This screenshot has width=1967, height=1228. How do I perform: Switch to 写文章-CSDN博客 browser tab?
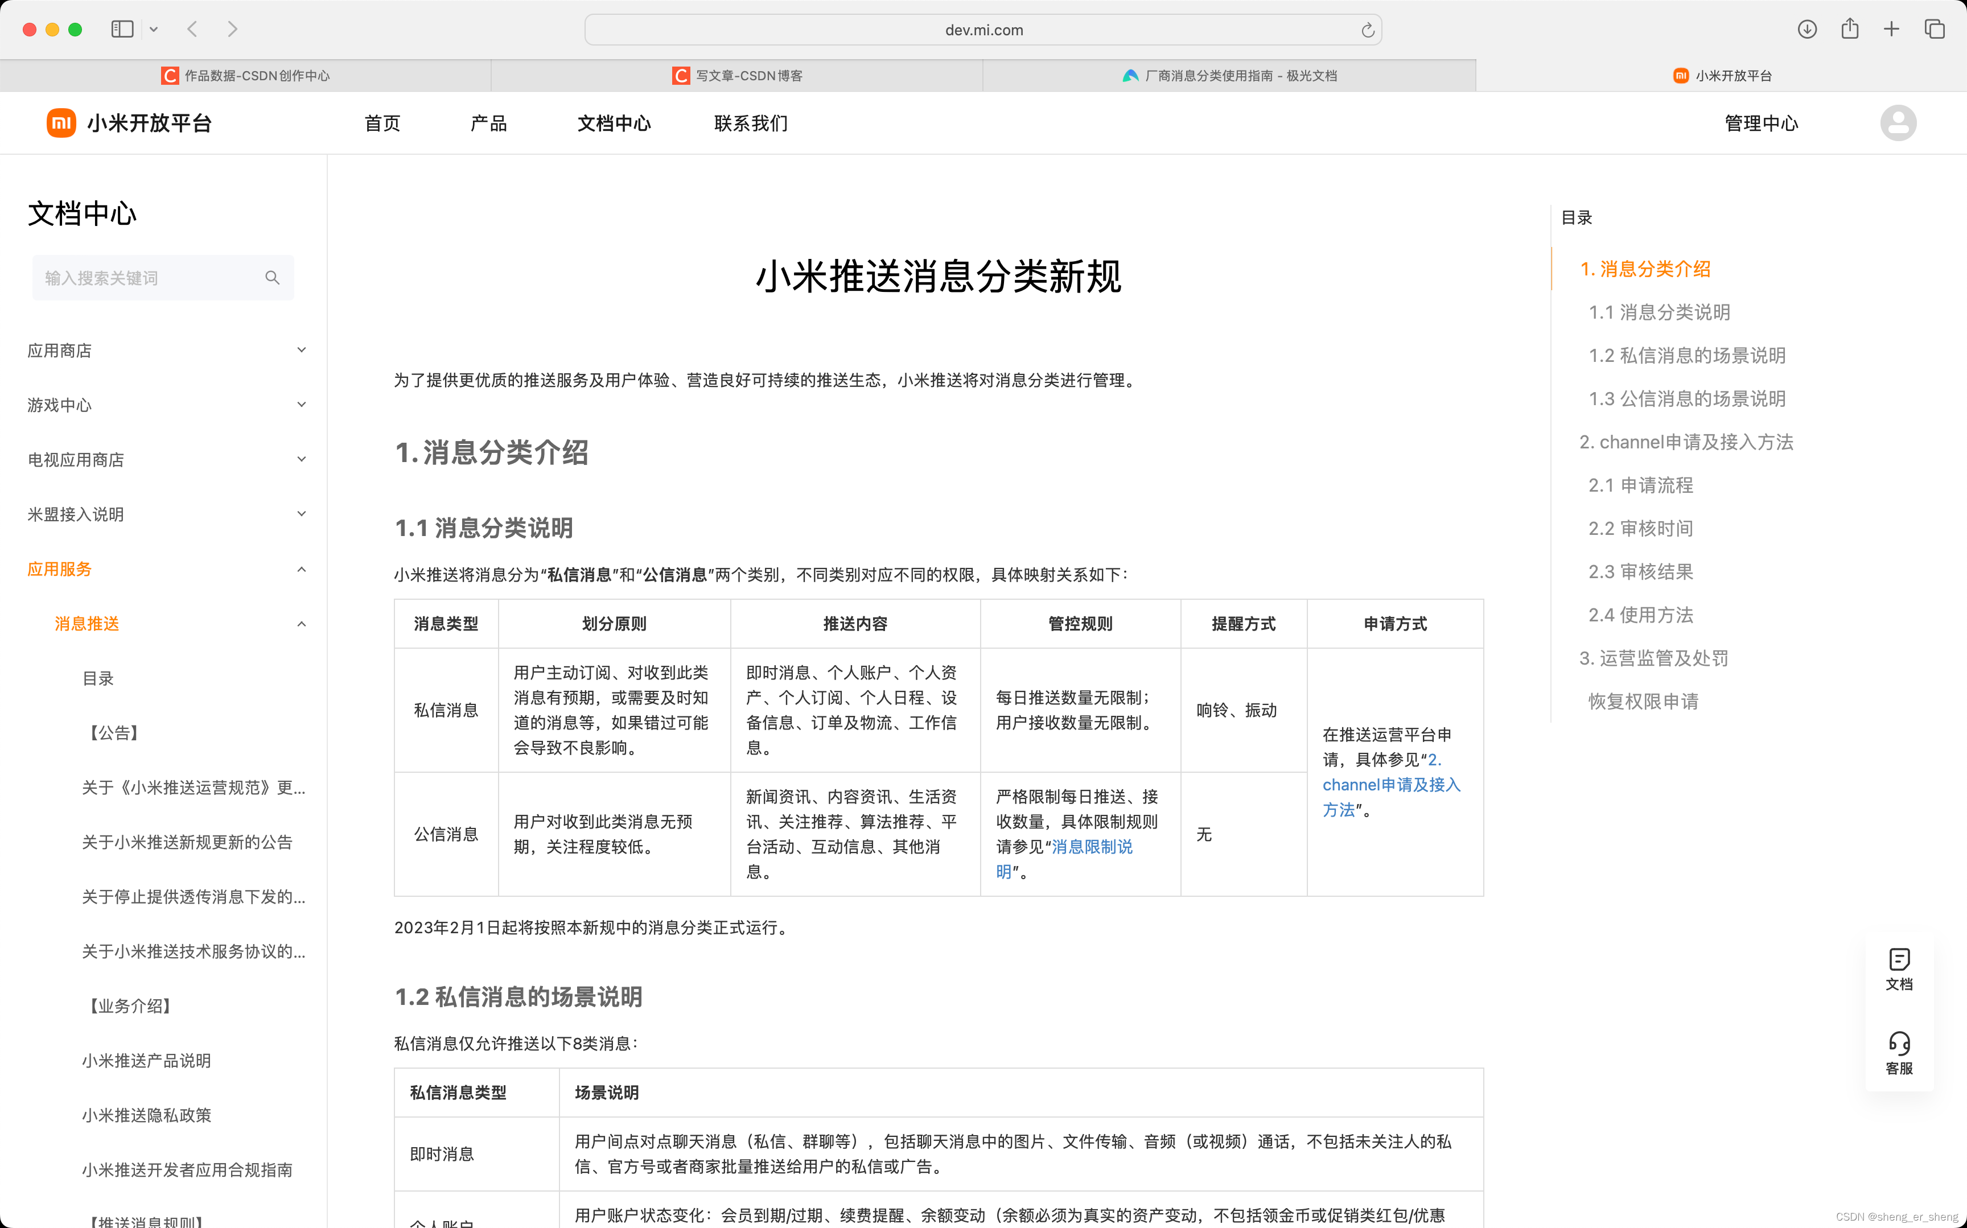(738, 76)
